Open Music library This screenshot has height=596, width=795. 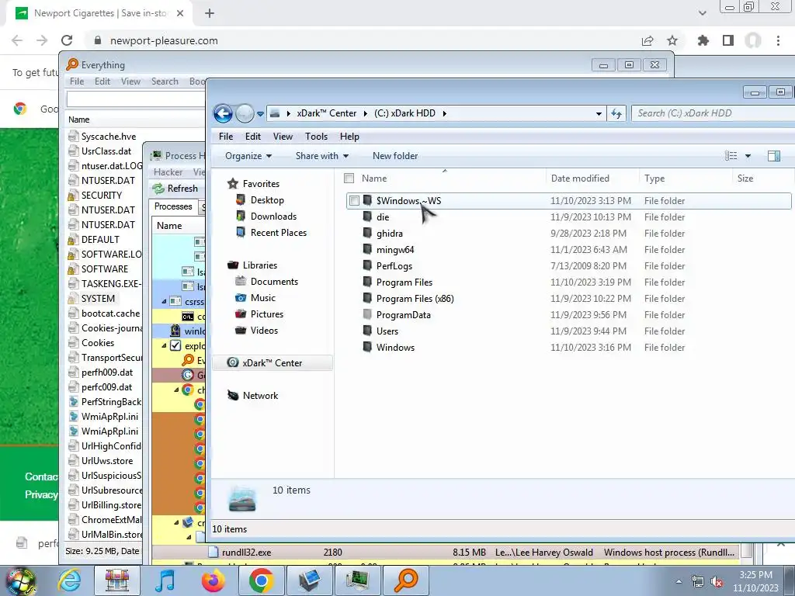[262, 297]
